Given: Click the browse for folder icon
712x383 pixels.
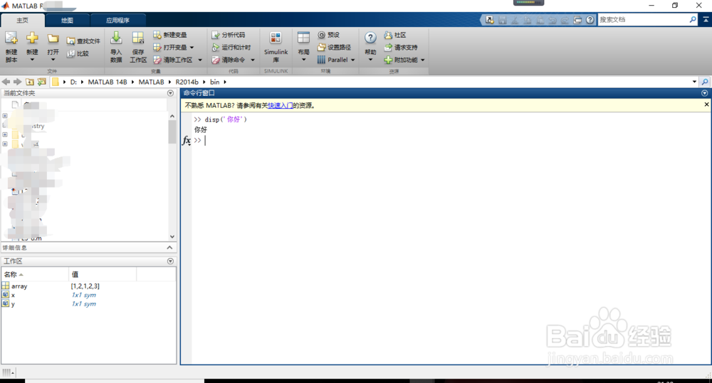Looking at the screenshot, I should (42, 82).
